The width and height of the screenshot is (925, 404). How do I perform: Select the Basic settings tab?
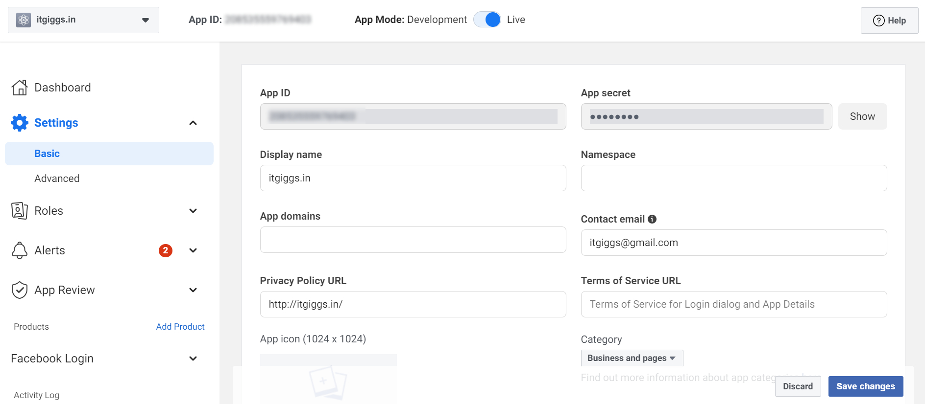point(109,154)
